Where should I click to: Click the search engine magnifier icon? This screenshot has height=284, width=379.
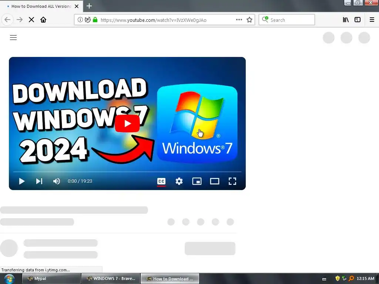click(x=265, y=20)
